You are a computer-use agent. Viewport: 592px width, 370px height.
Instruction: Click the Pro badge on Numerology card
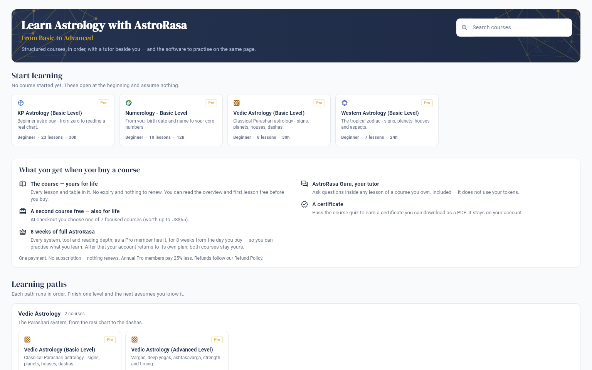coord(211,103)
